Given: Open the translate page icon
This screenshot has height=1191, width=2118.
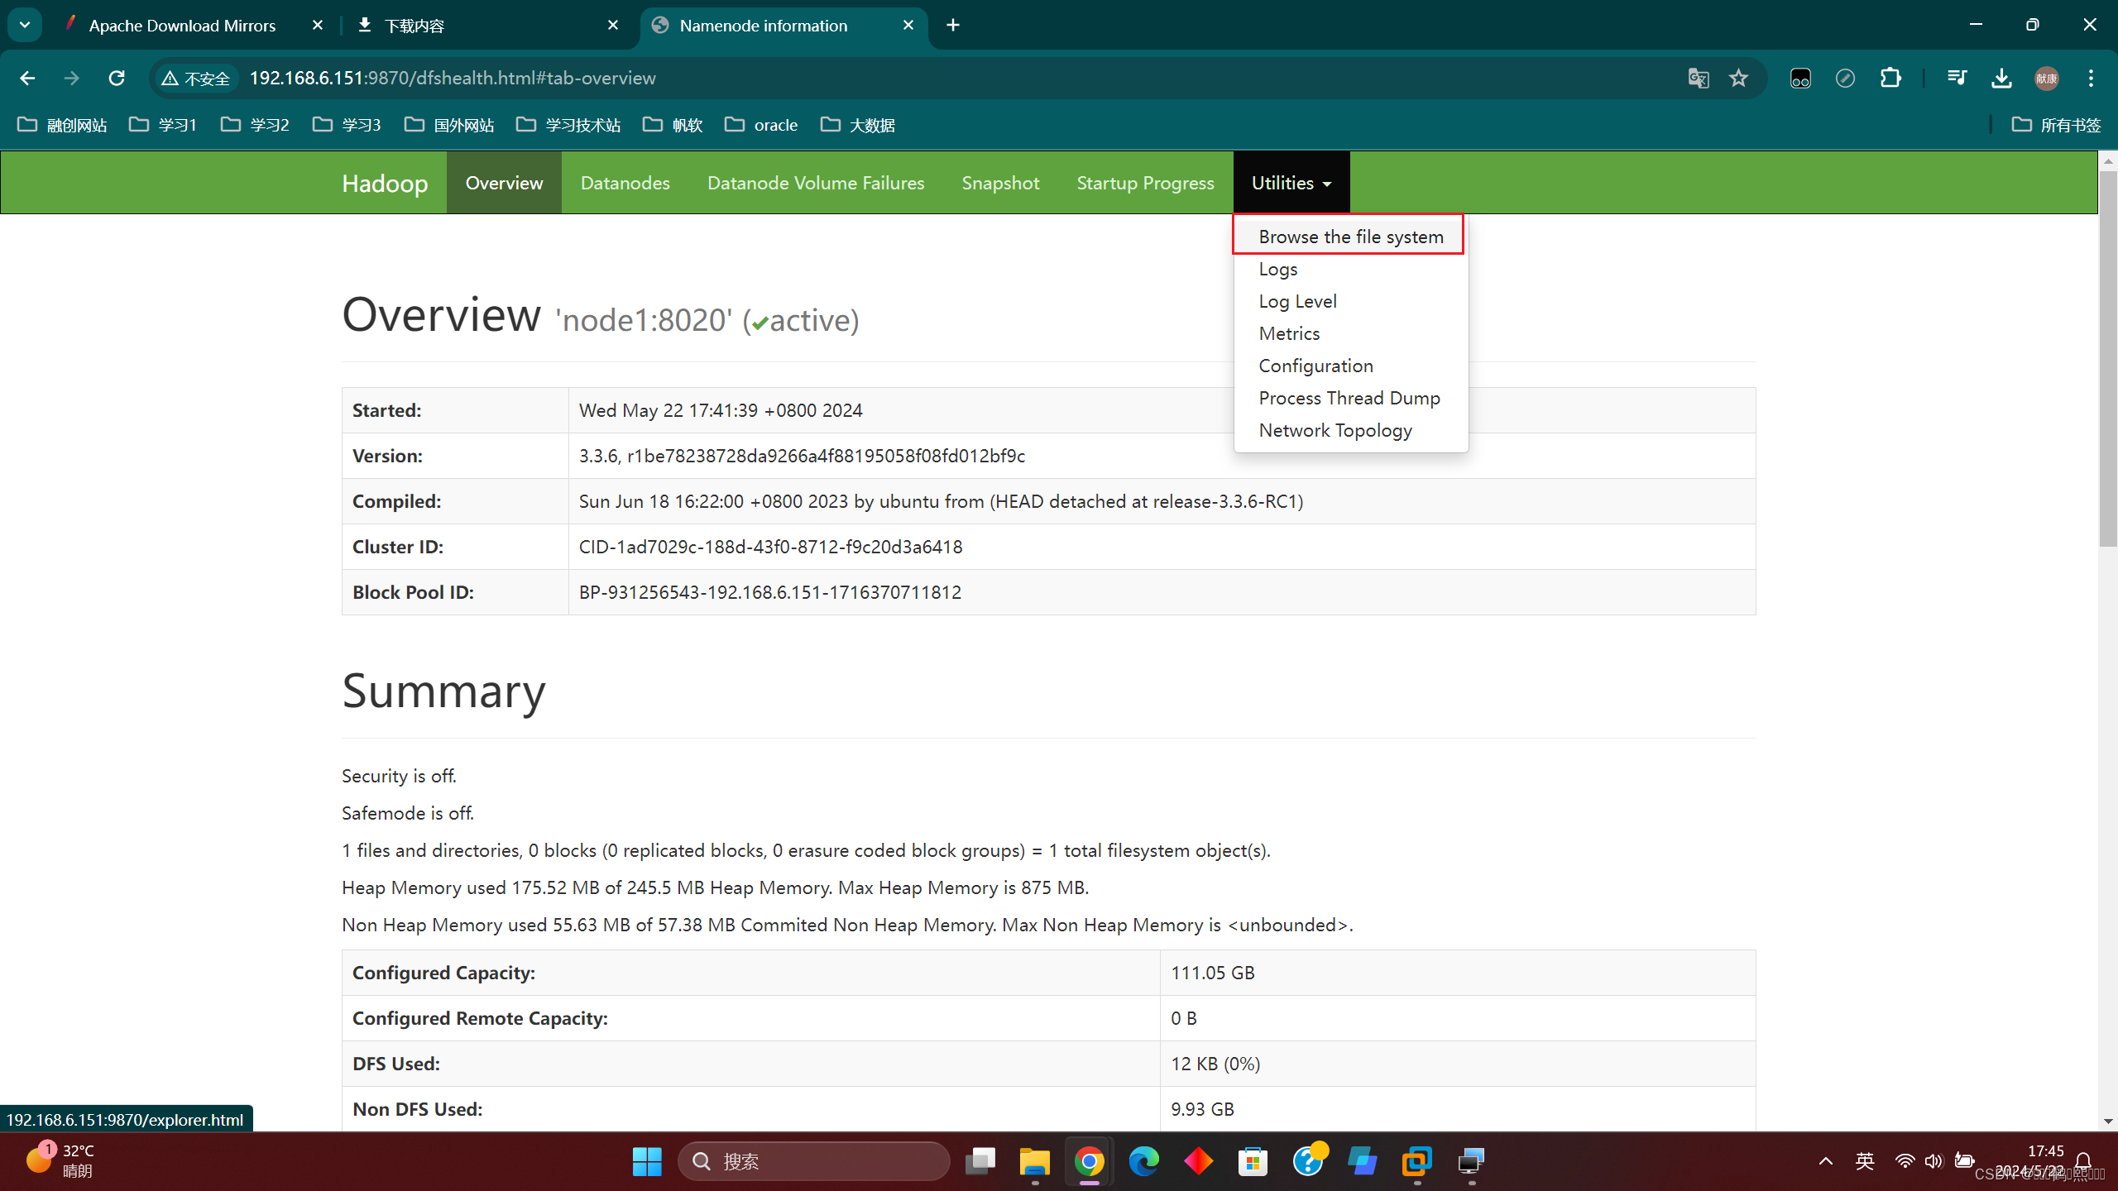Looking at the screenshot, I should pyautogui.click(x=1698, y=78).
